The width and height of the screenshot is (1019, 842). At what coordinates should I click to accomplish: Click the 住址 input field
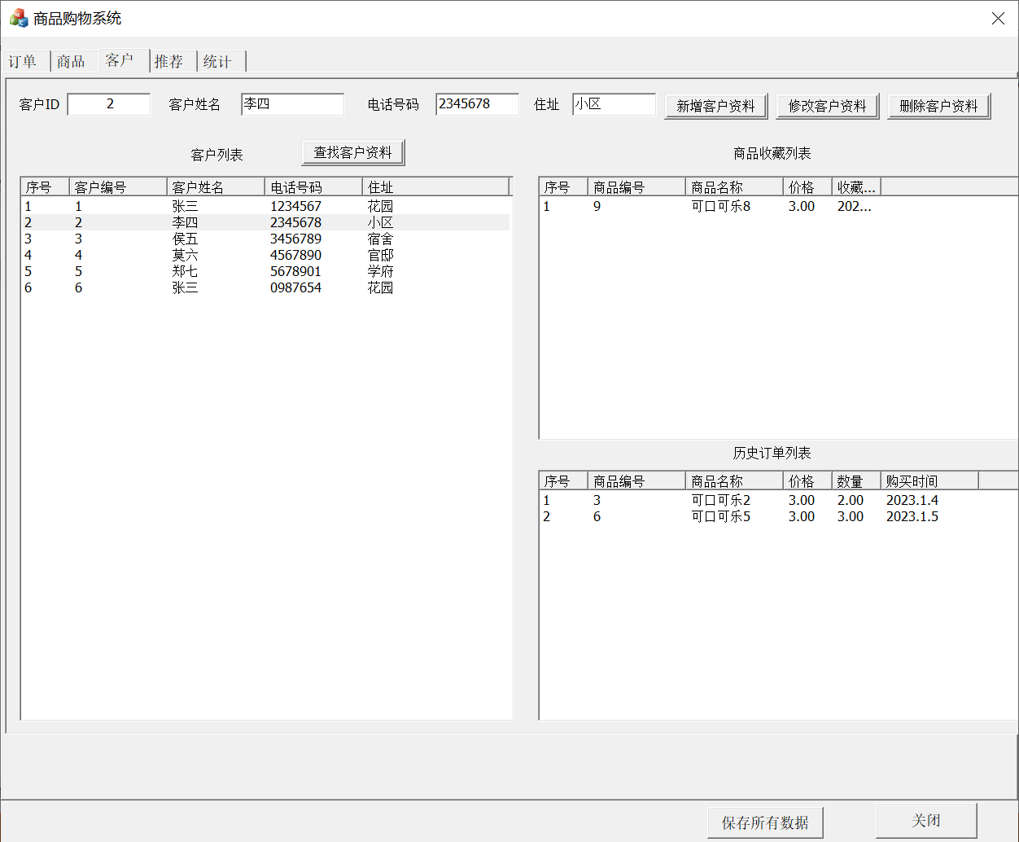click(x=614, y=104)
